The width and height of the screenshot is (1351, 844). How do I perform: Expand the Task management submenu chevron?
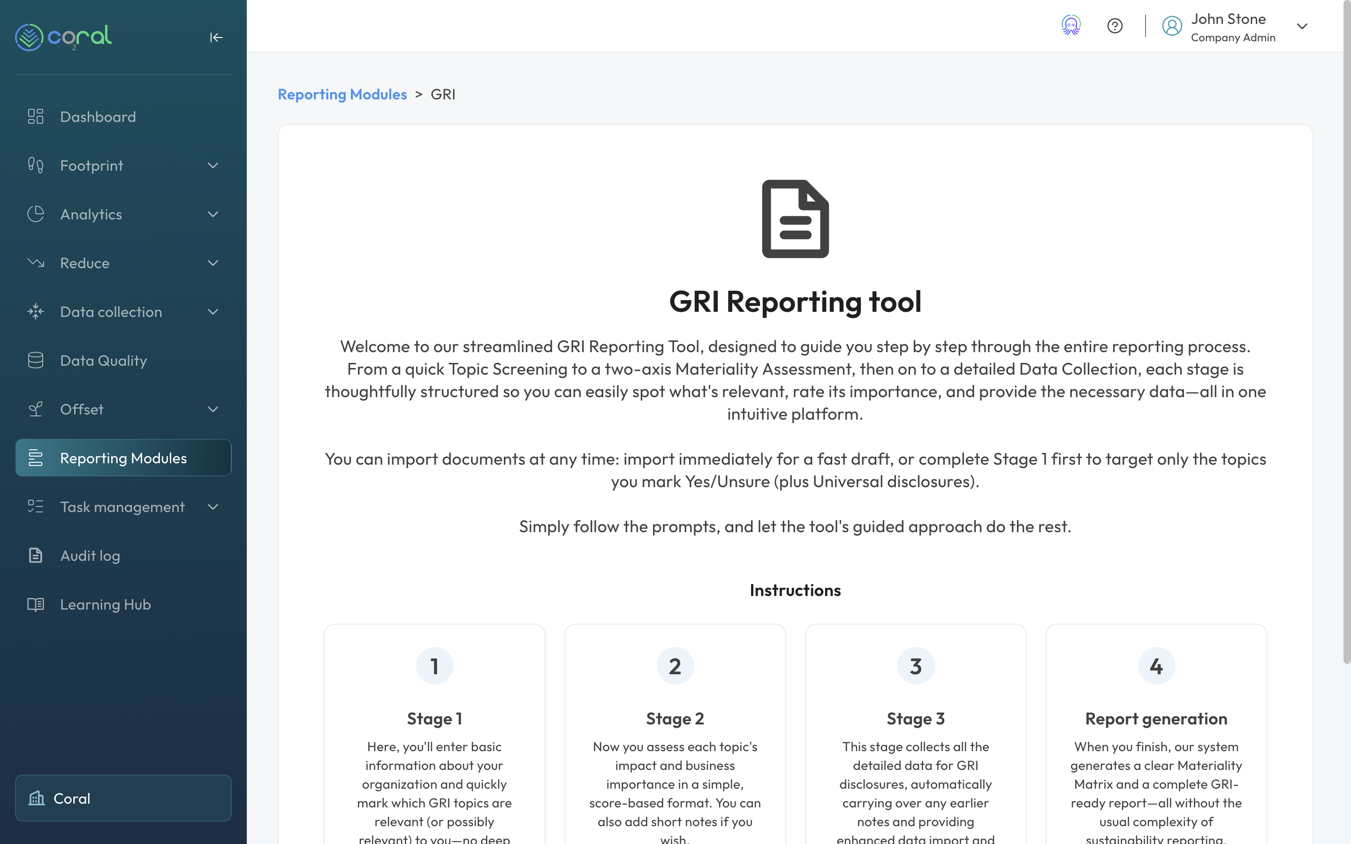[213, 506]
